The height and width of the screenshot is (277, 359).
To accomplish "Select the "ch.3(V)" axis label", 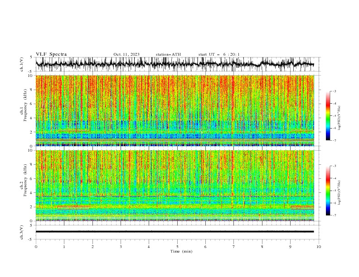I will point(22,232).
